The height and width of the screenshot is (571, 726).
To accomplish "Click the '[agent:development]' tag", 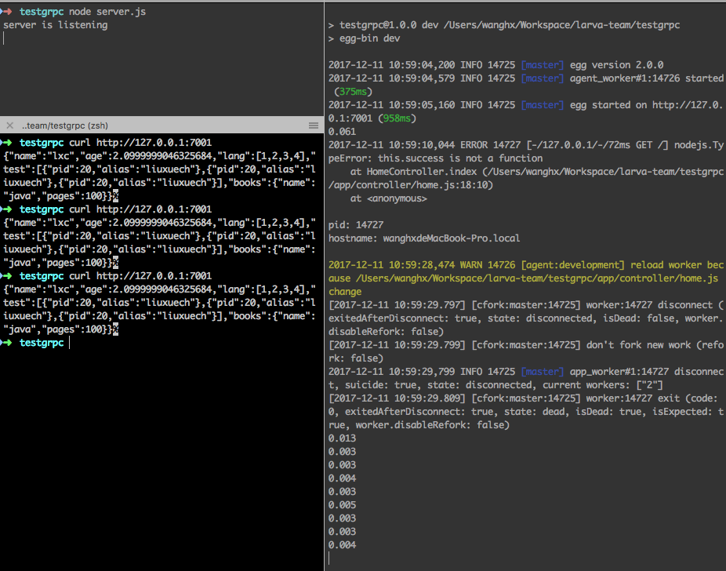I will tap(573, 265).
